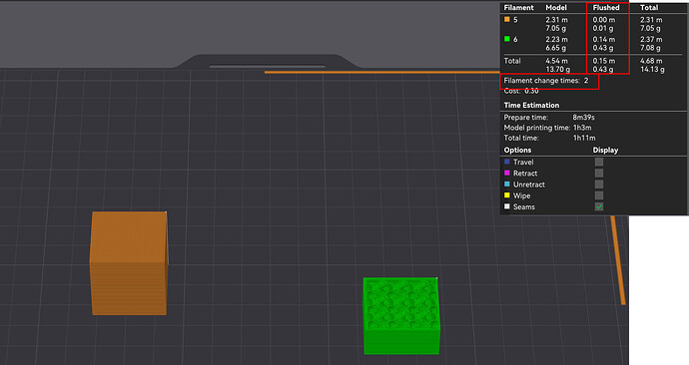689x365 pixels.
Task: Click the Total time row
Action: tap(550, 138)
